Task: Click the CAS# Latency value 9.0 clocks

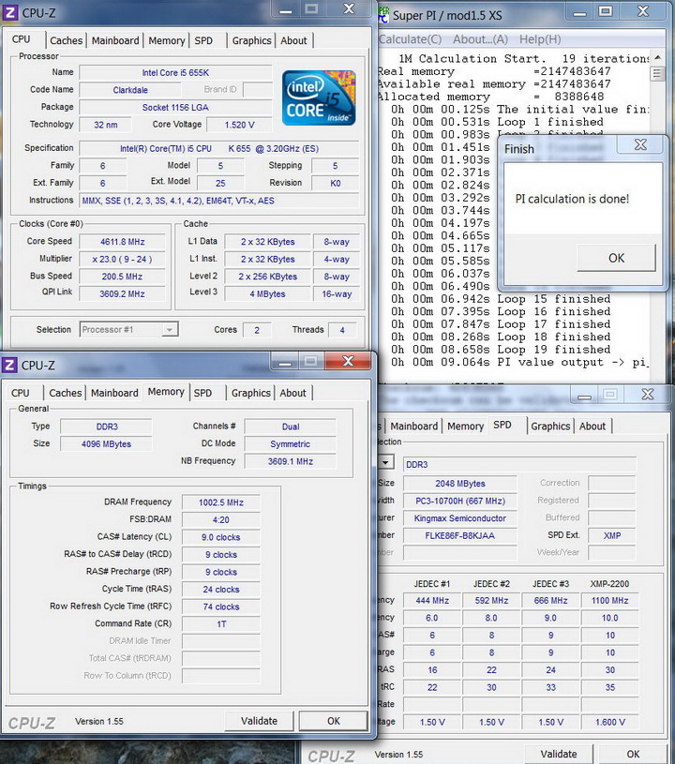Action: 220,537
